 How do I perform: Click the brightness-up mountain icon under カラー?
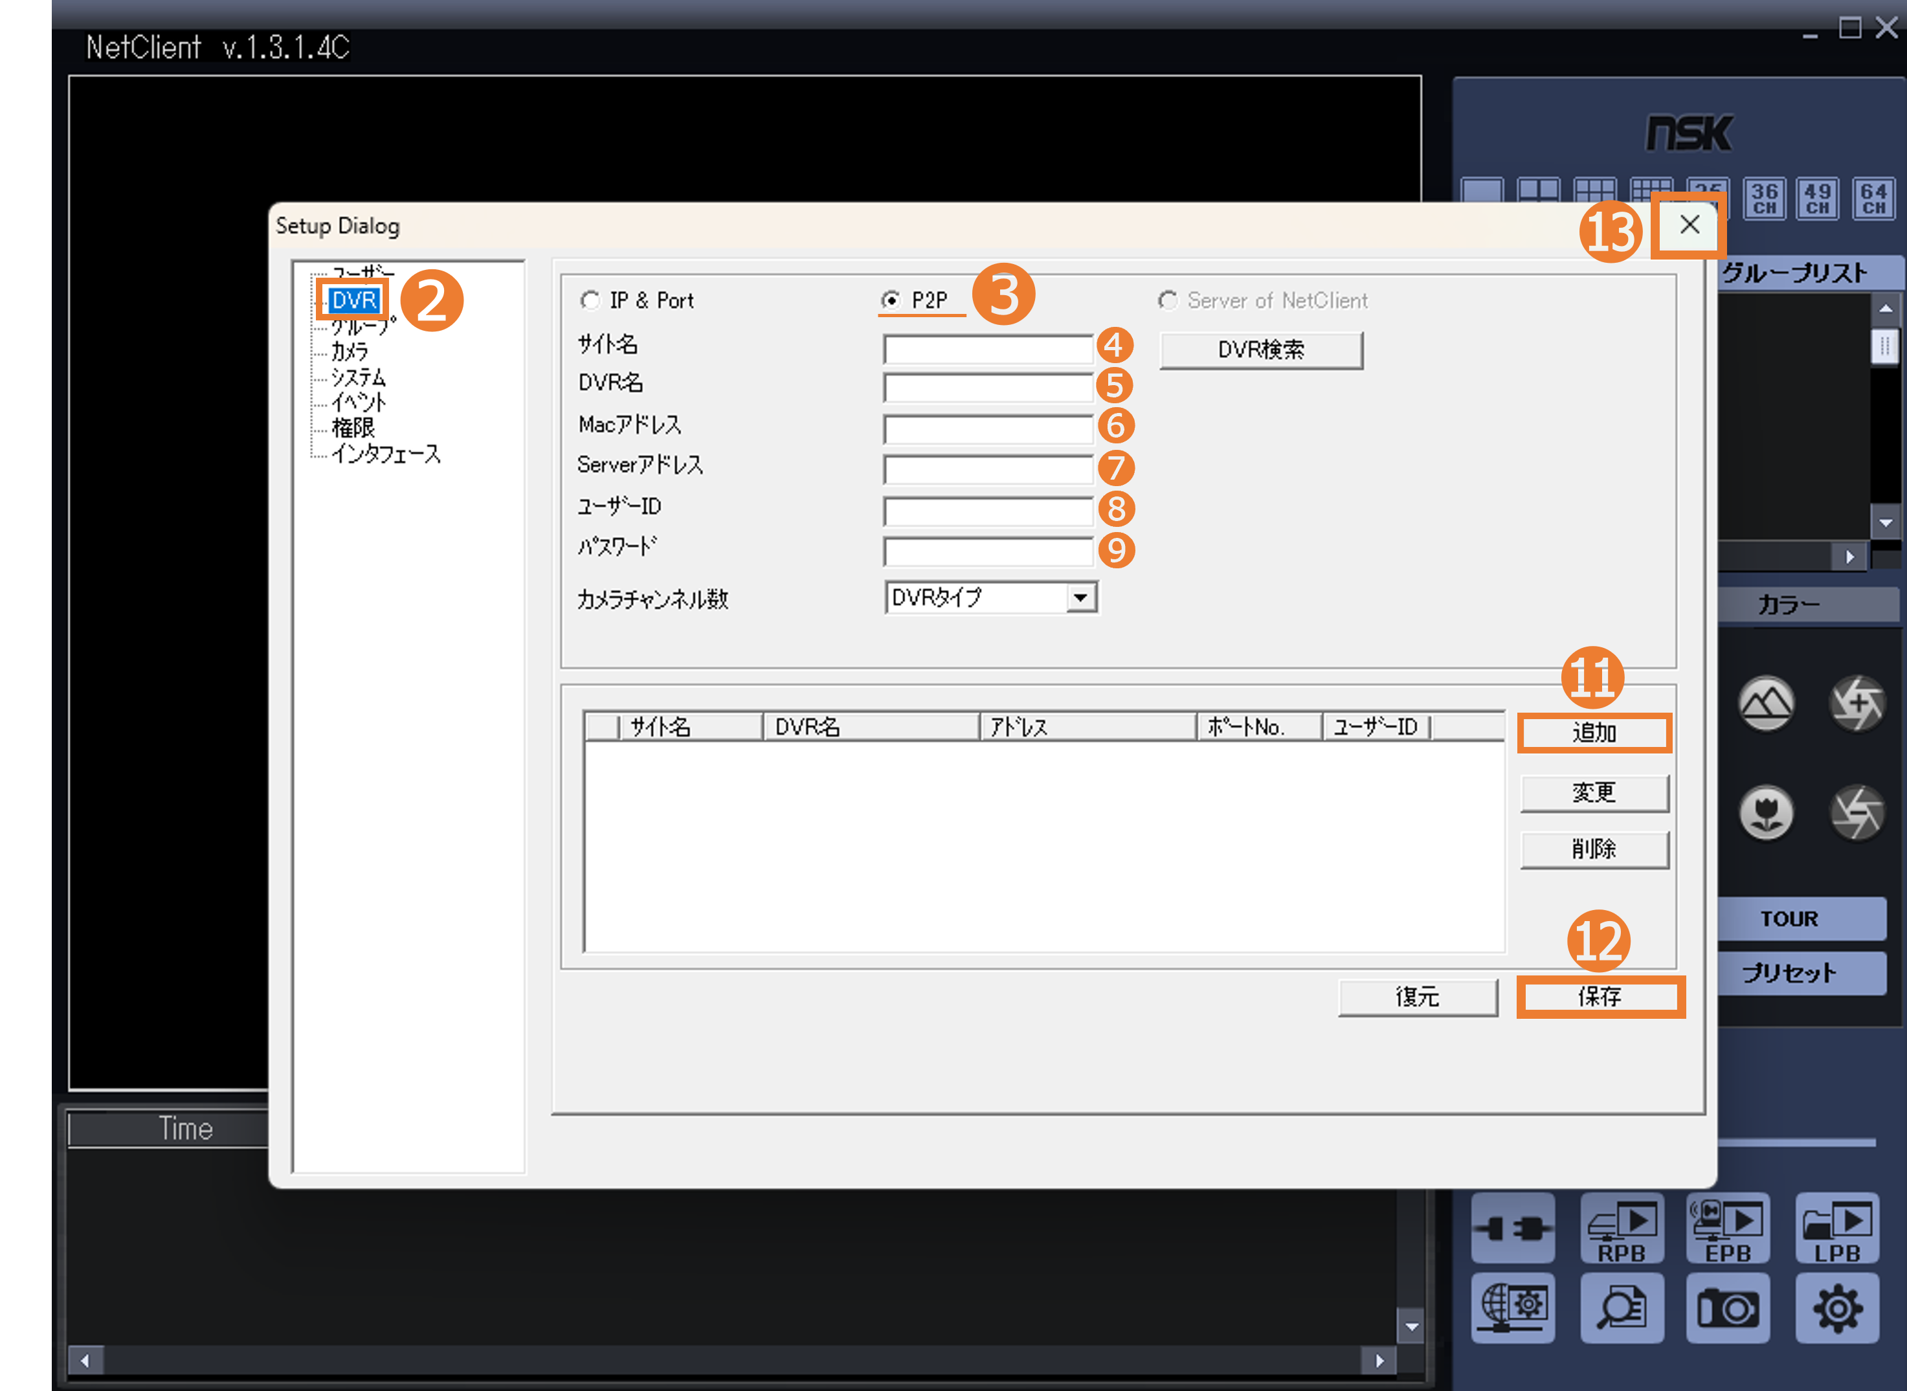coord(1767,703)
